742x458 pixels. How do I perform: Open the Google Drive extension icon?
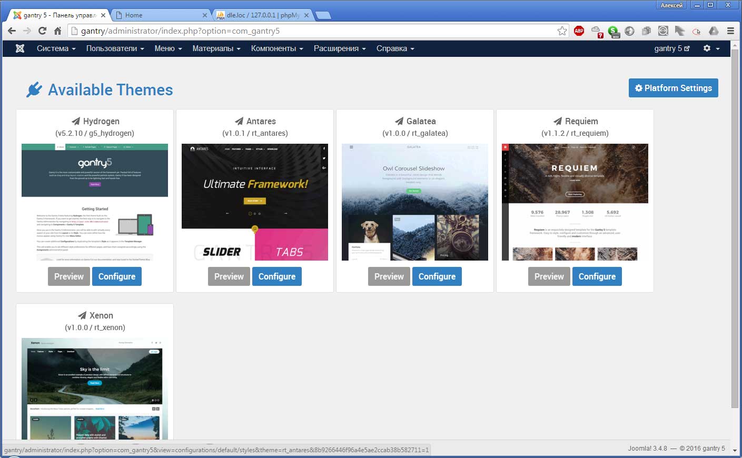point(714,31)
